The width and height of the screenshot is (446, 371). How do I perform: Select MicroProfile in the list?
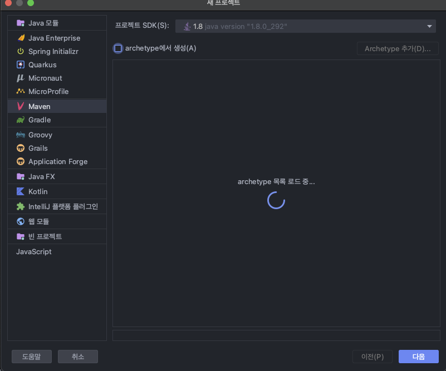click(57, 91)
